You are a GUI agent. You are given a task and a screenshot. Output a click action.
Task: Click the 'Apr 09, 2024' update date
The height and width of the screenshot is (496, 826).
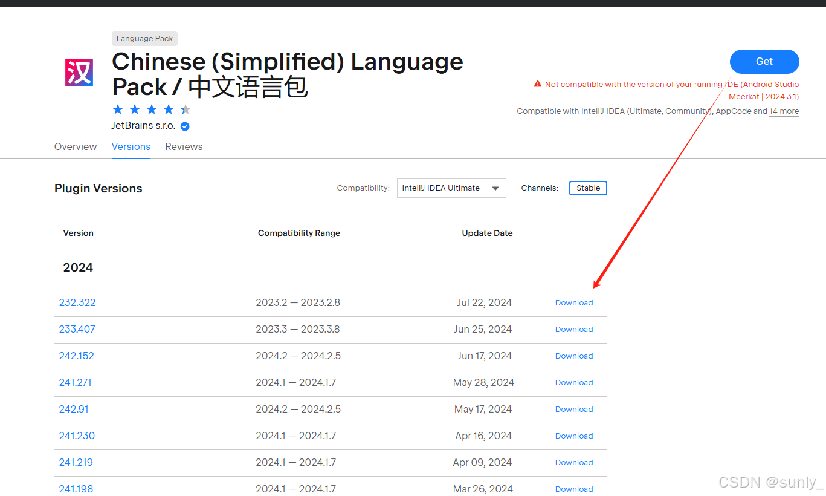[x=482, y=462]
